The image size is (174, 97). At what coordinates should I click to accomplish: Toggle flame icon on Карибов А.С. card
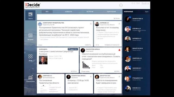click(x=119, y=23)
